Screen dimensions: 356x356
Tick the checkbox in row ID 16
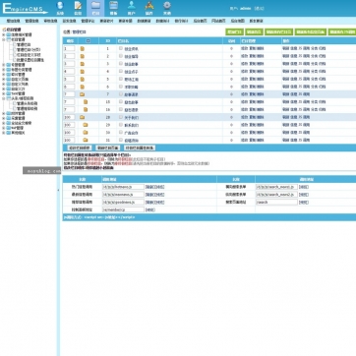click(x=121, y=109)
